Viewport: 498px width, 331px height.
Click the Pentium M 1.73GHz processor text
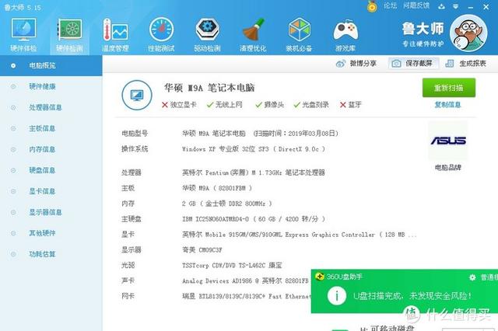click(x=254, y=172)
